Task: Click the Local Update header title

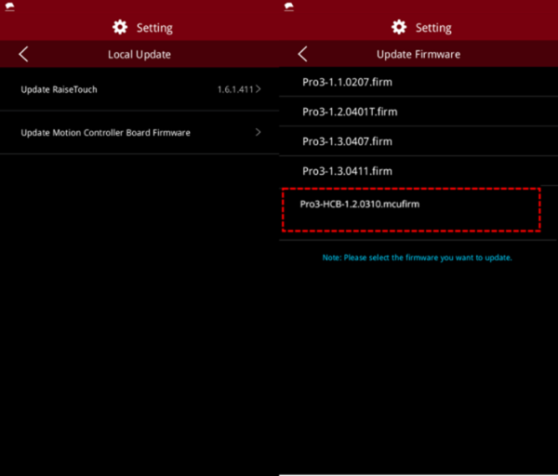Action: tap(139, 55)
